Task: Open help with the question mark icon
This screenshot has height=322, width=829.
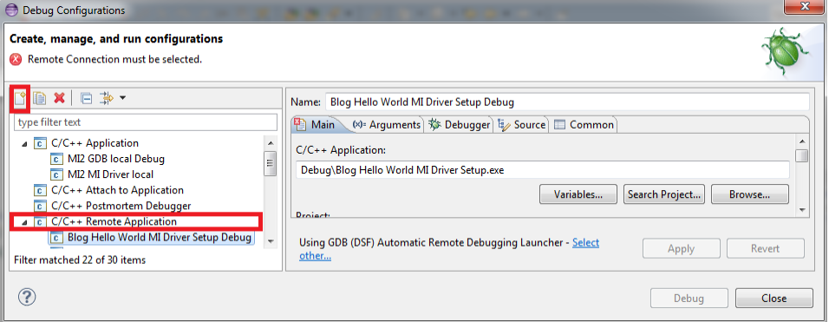Action: [26, 297]
